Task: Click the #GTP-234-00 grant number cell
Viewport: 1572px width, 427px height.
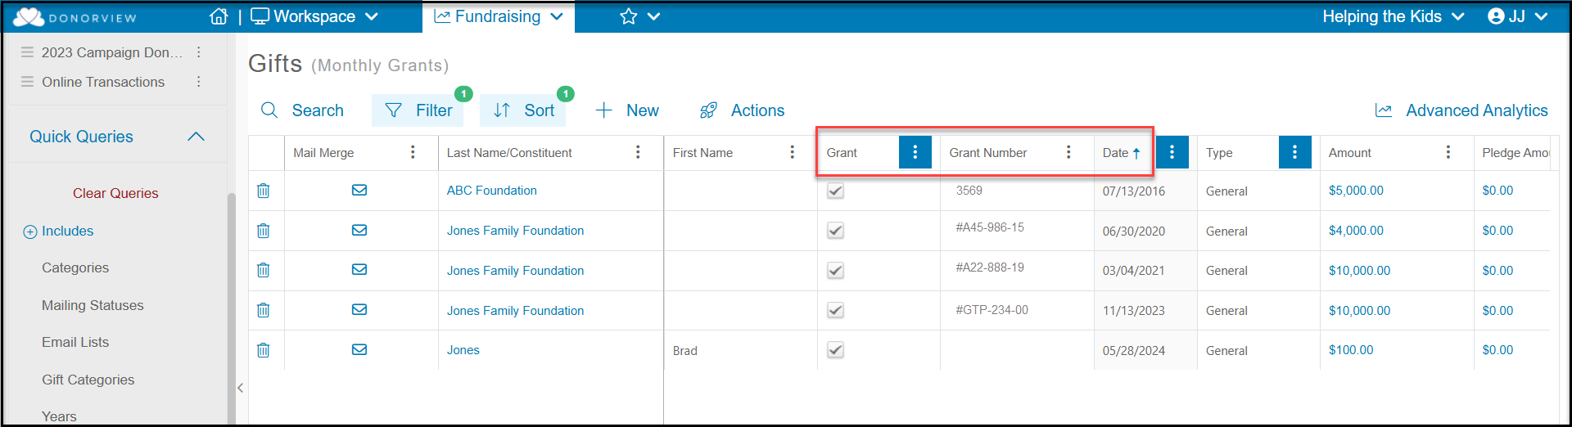Action: 992,310
